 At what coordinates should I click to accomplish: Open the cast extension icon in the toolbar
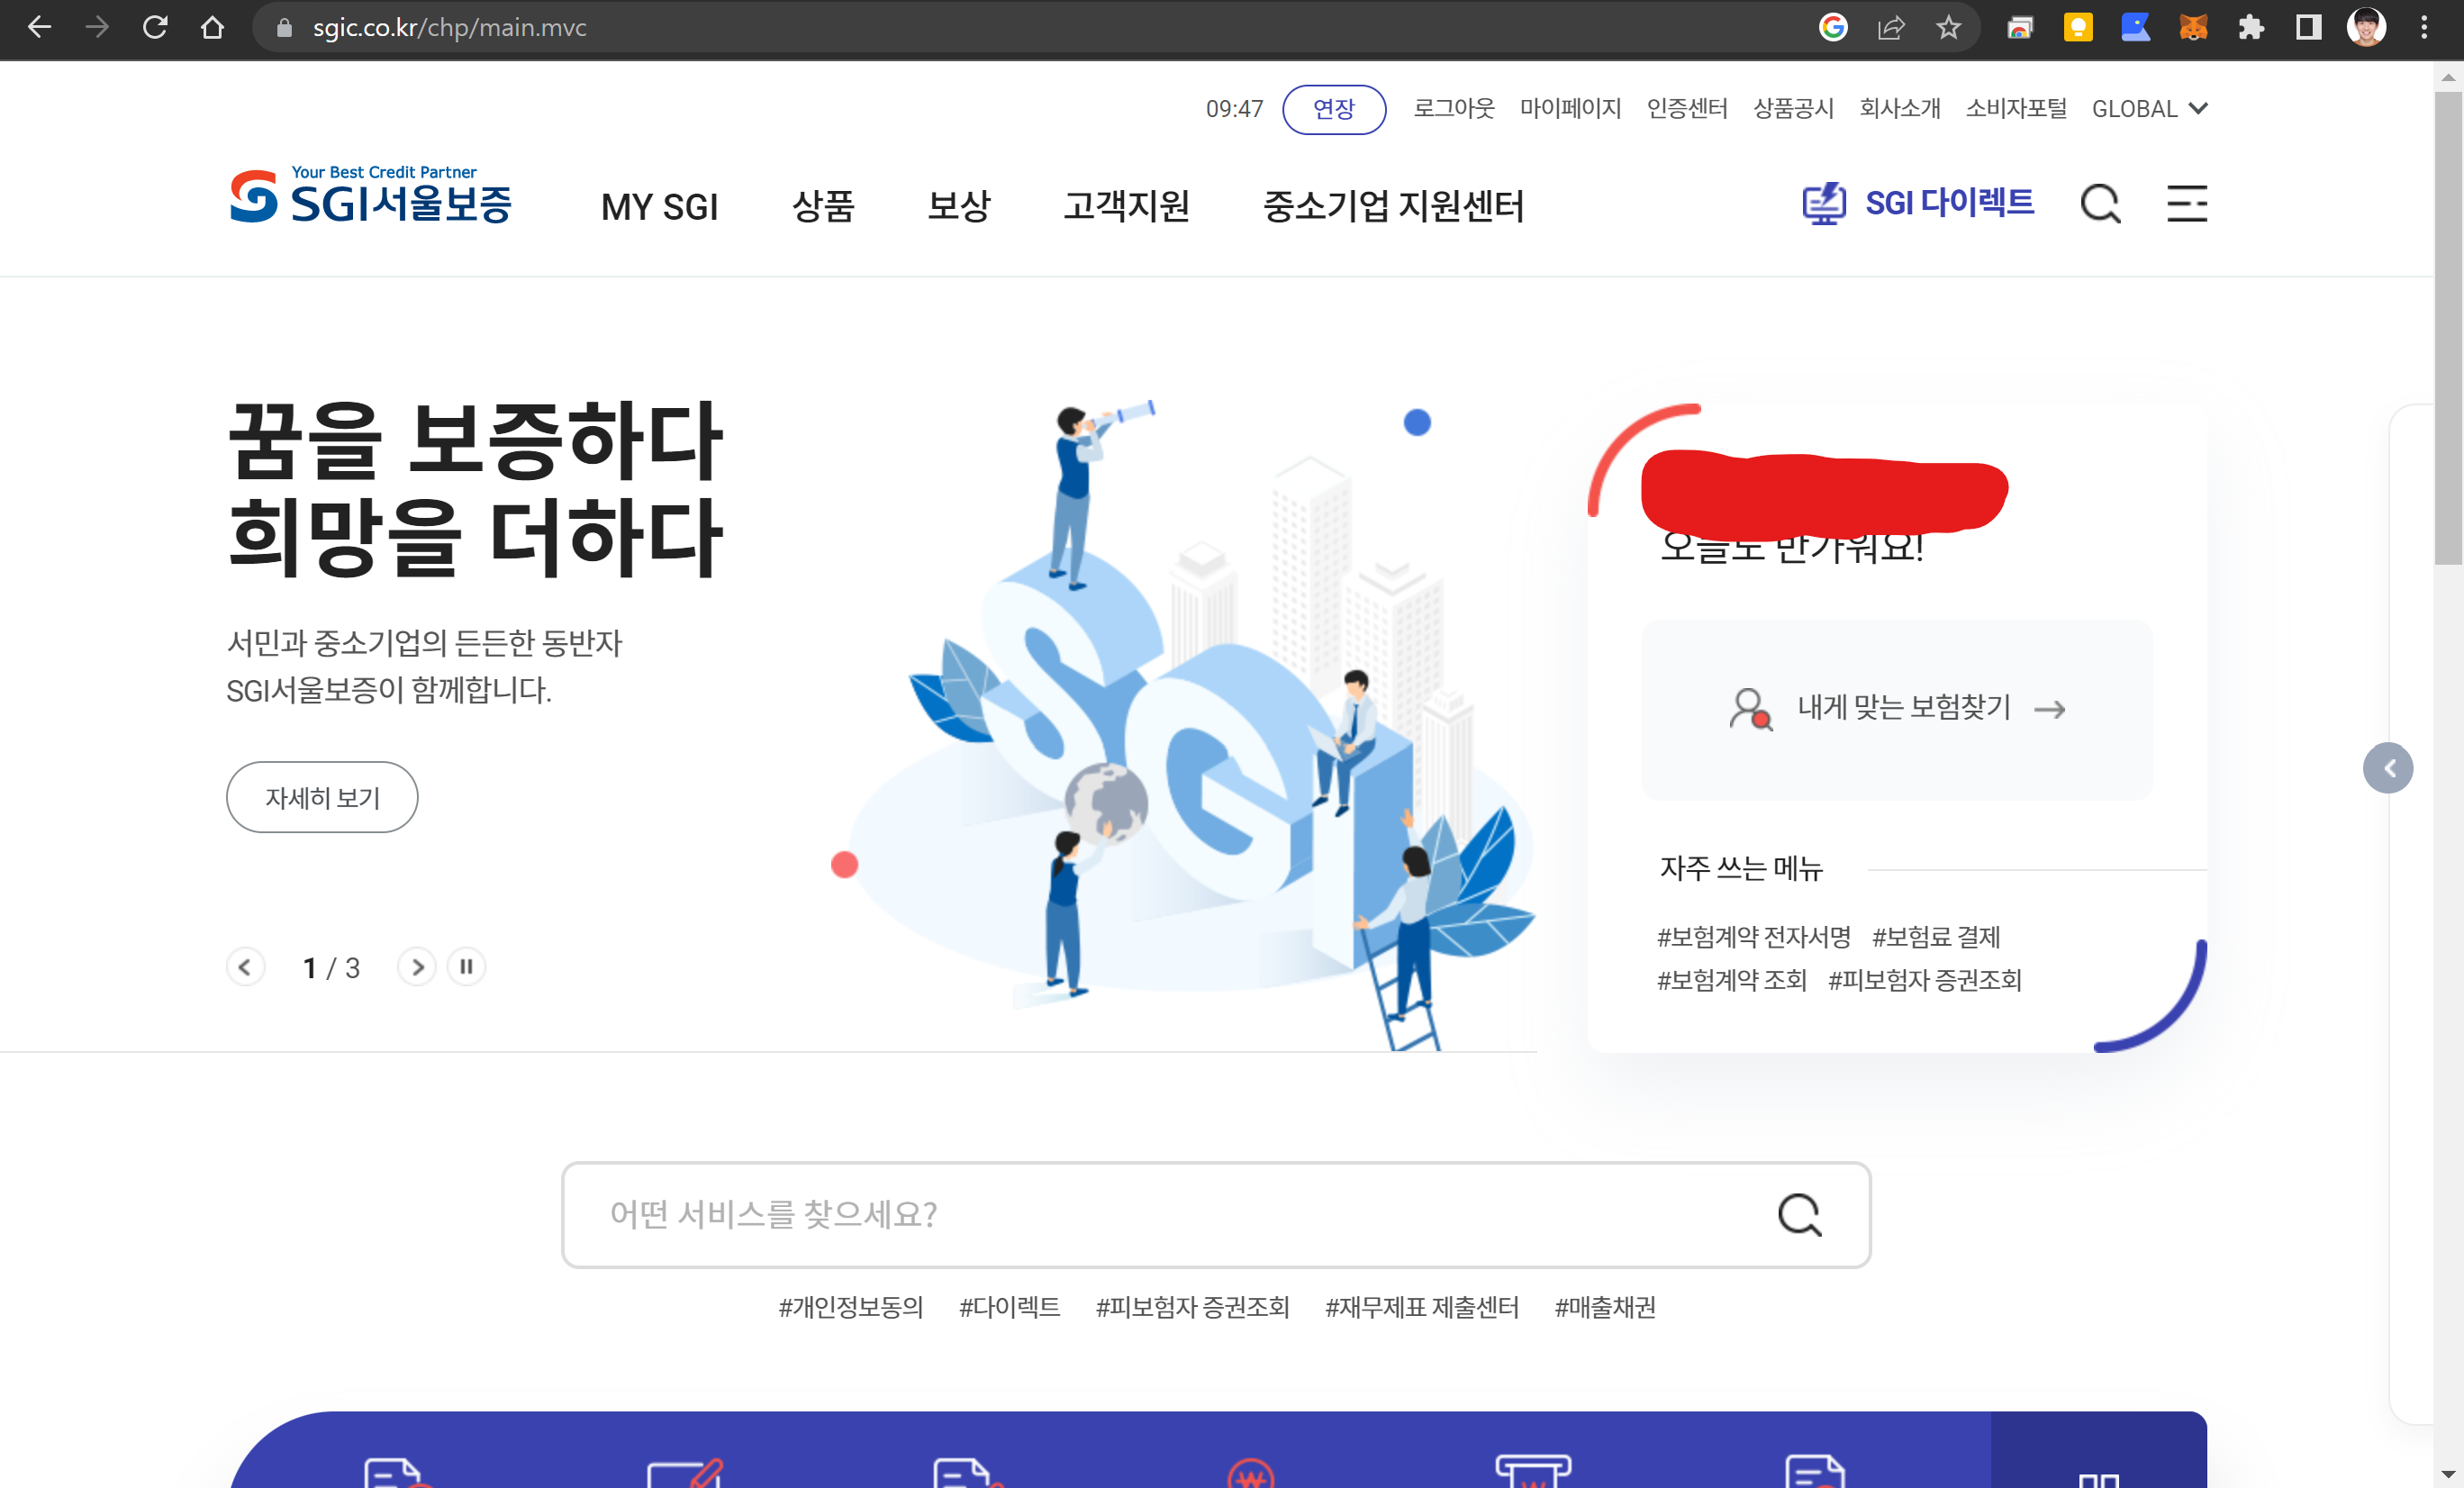coord(2019,27)
